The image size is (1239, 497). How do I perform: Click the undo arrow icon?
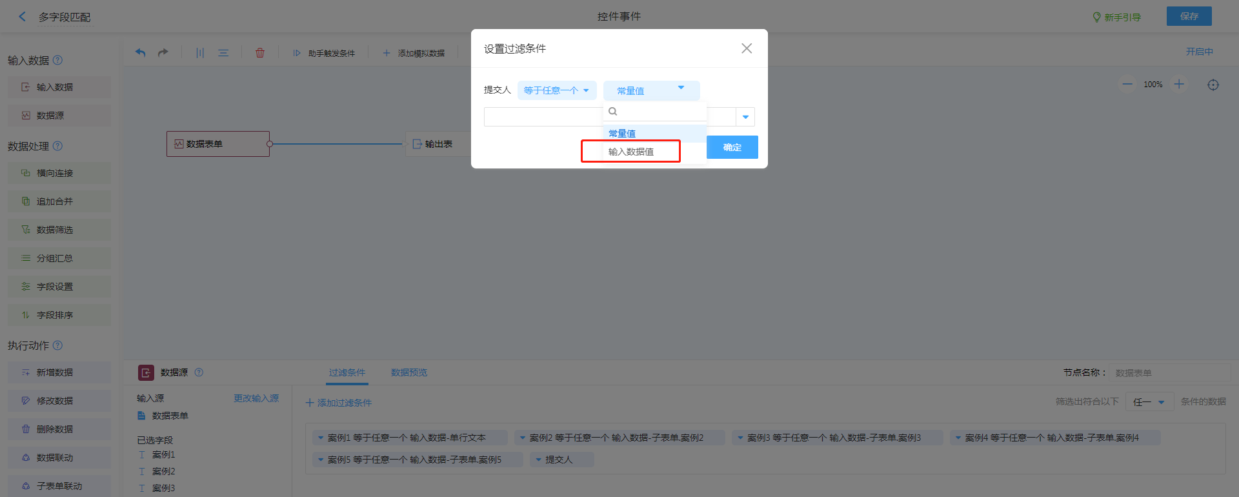140,53
